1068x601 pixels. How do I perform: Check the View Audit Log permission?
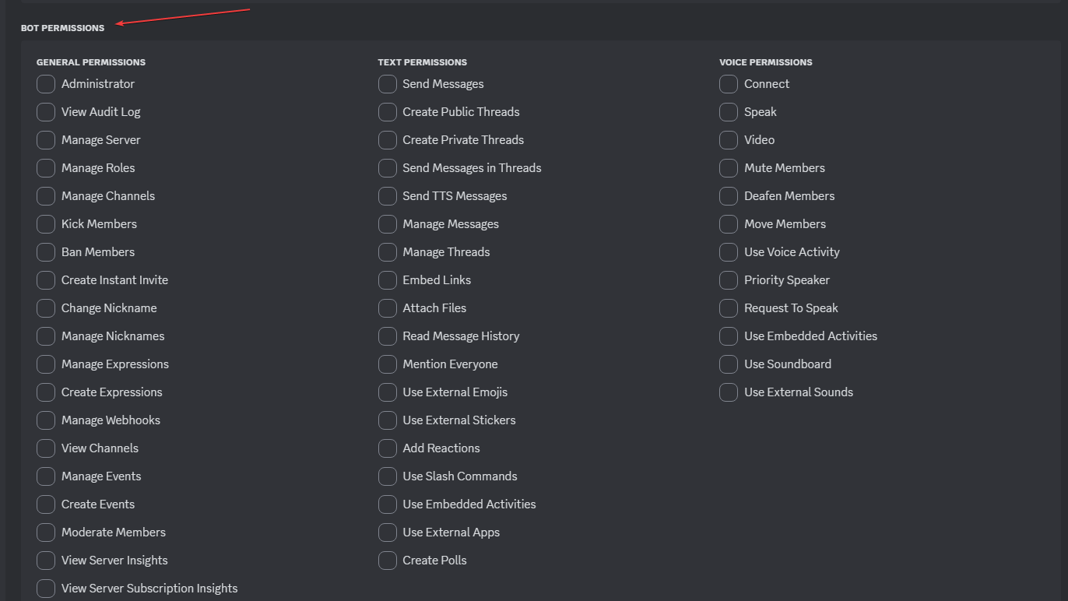tap(46, 112)
